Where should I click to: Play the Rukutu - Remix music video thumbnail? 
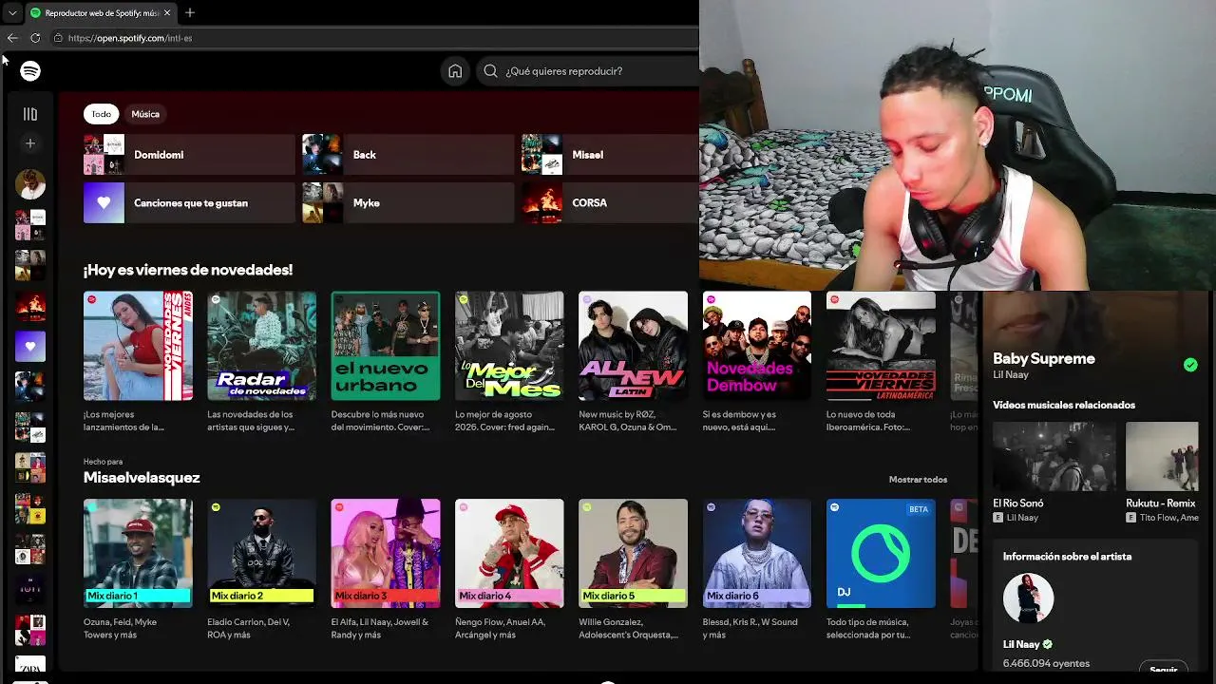(1163, 456)
